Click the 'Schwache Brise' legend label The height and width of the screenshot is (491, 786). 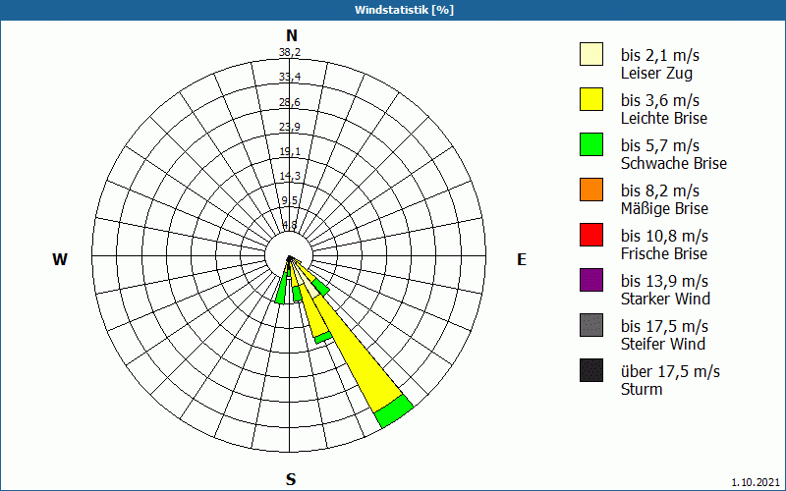(674, 163)
